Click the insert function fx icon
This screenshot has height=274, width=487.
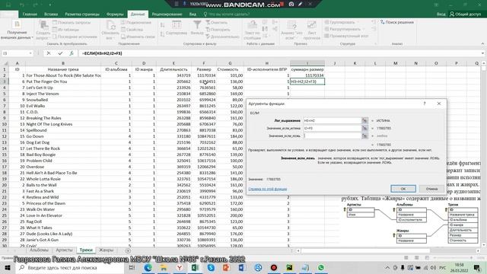click(72, 53)
